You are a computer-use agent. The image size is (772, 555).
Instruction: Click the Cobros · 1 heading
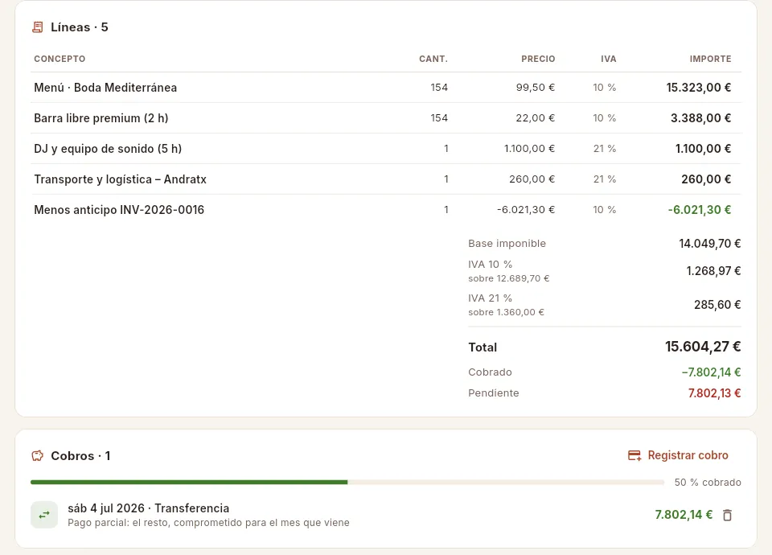pos(80,456)
